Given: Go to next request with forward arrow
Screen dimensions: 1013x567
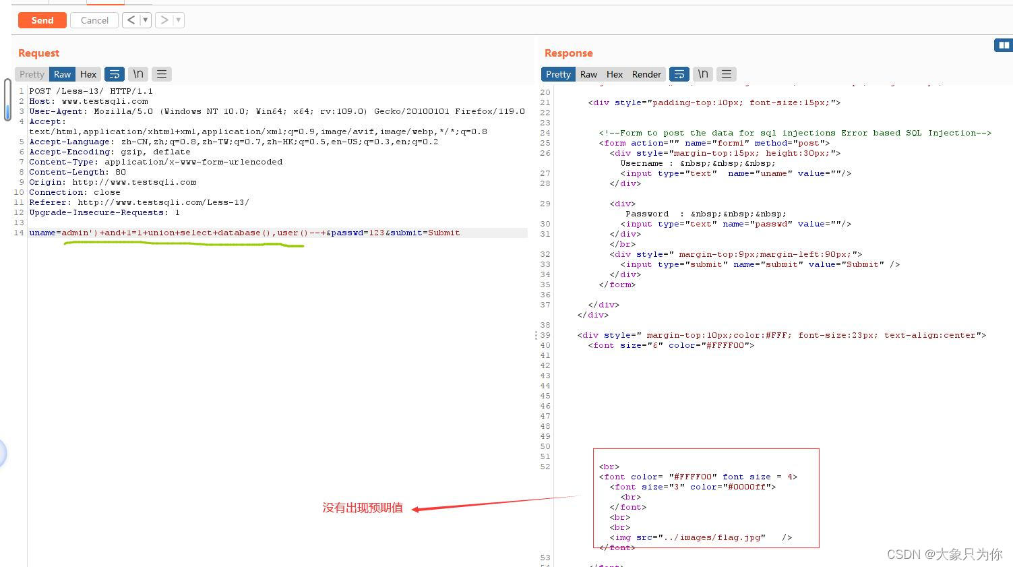Looking at the screenshot, I should click(x=164, y=20).
